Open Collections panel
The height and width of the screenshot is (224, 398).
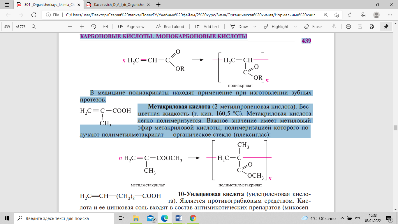[363, 15]
